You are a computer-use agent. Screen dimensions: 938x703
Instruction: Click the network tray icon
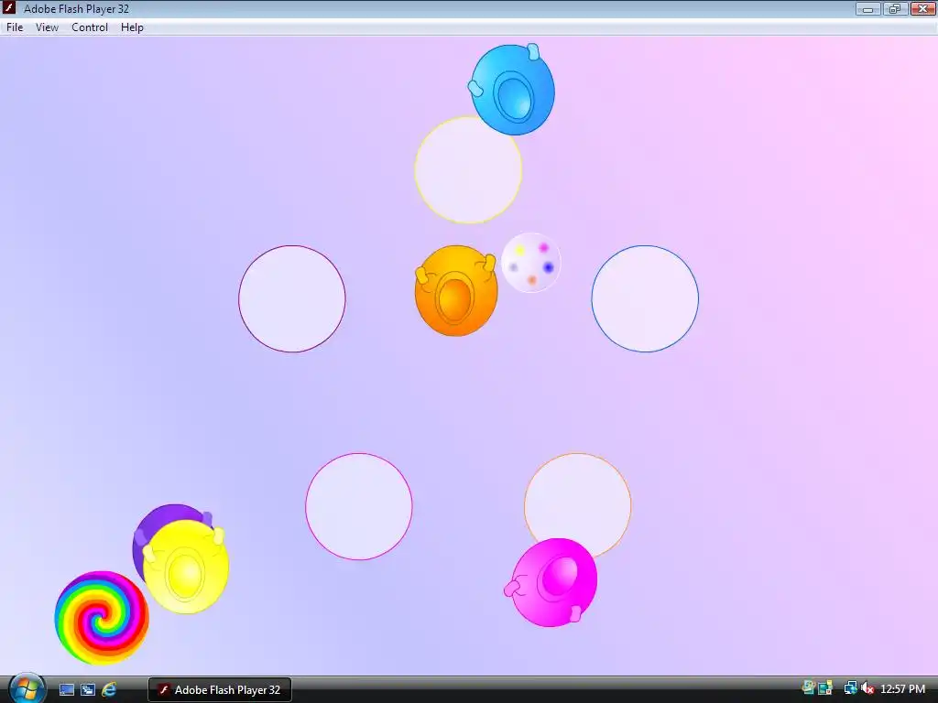850,688
